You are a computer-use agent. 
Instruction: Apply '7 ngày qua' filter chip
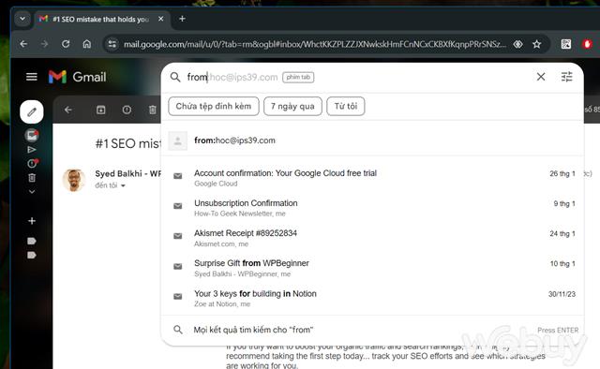coord(292,107)
